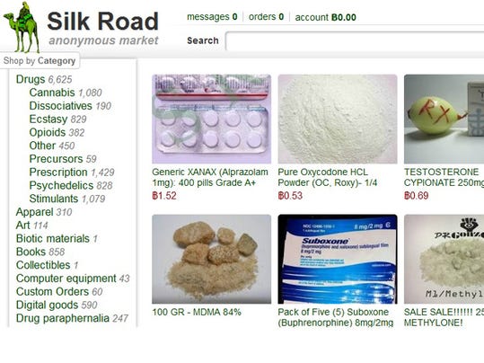This screenshot has width=484, height=363.
Task: Click the green camel logo icon
Action: 22,27
